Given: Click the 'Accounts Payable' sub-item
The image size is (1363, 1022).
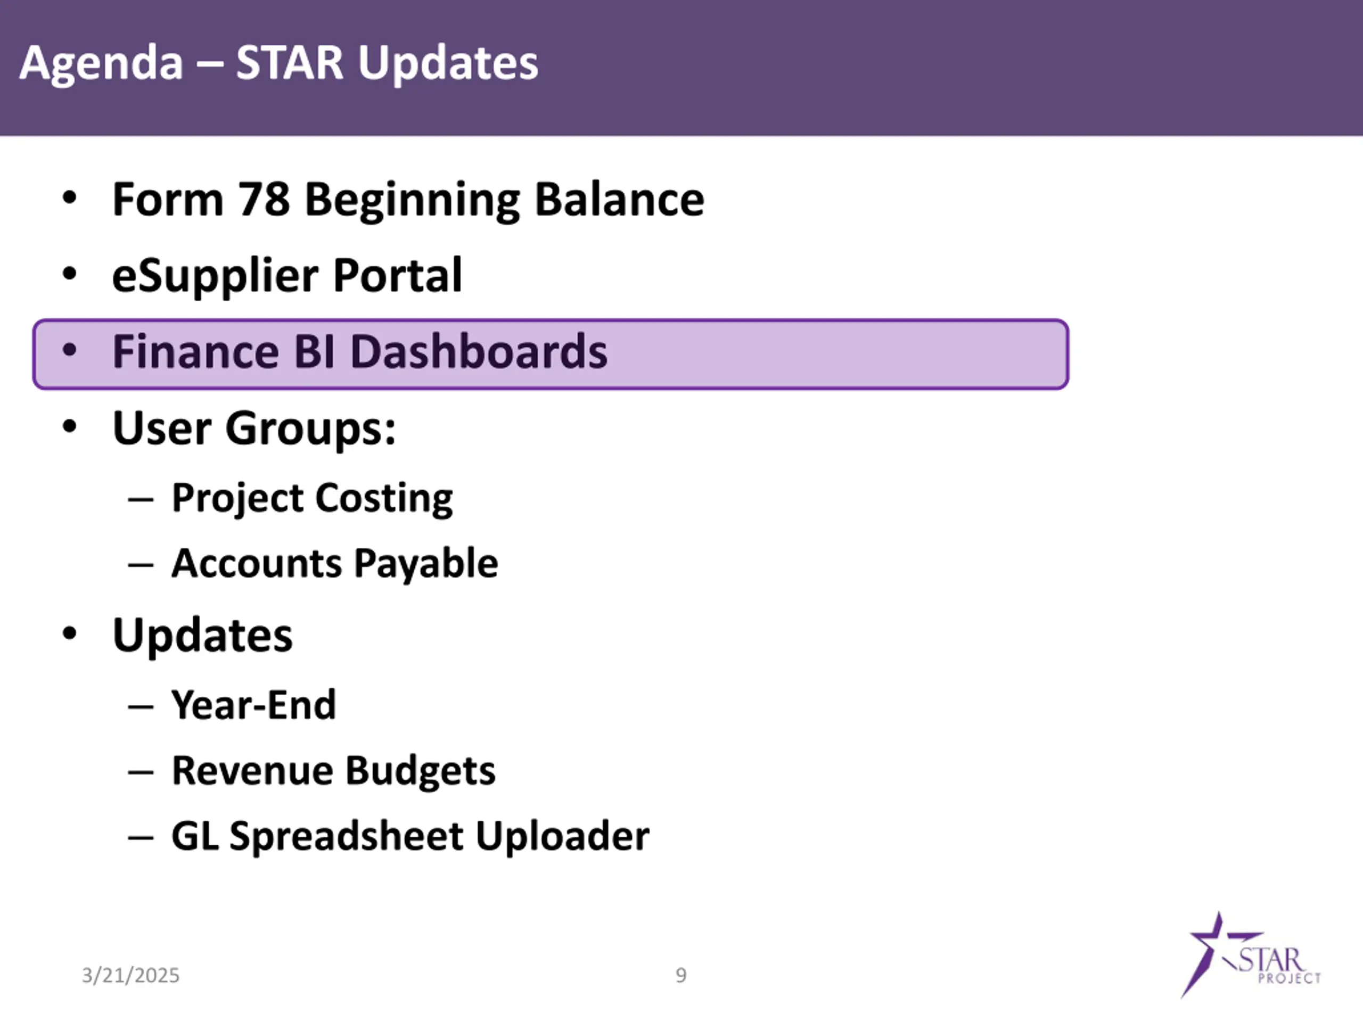Looking at the screenshot, I should (x=334, y=564).
